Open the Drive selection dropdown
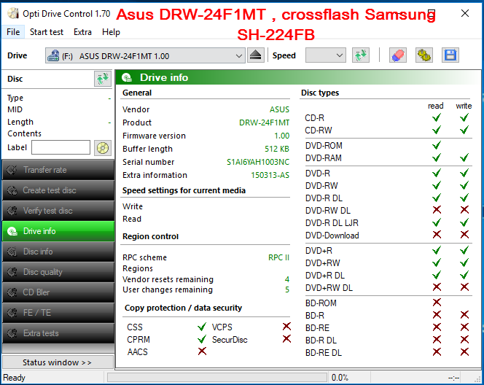Image resolution: width=484 pixels, height=385 pixels. coord(145,55)
